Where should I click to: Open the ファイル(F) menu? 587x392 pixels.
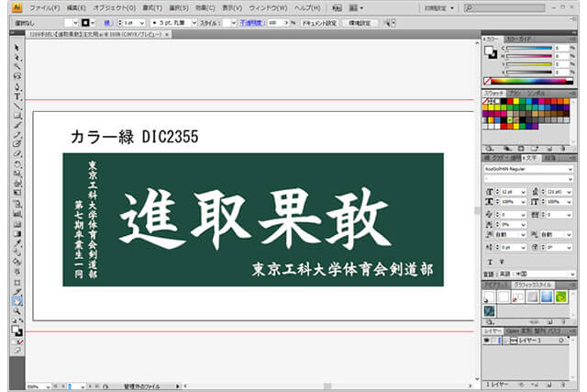(45, 8)
